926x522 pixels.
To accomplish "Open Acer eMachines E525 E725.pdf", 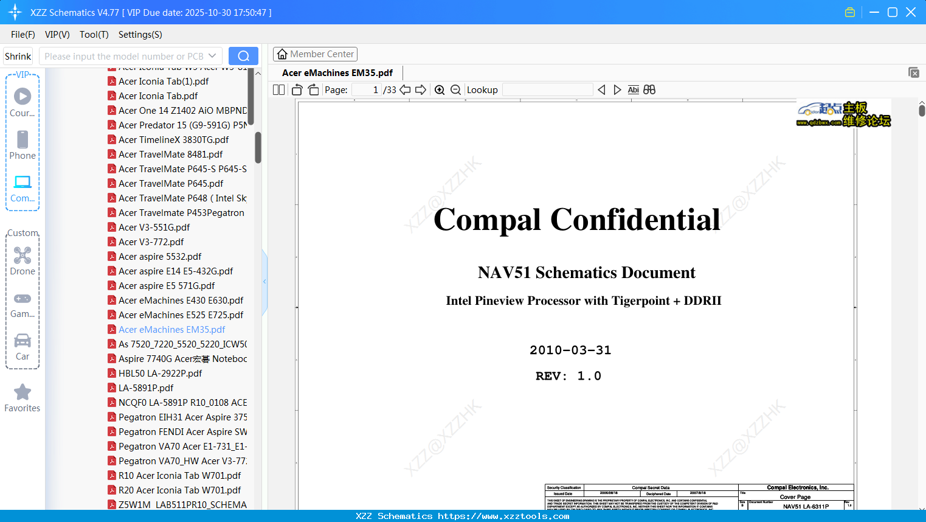I will pyautogui.click(x=181, y=315).
